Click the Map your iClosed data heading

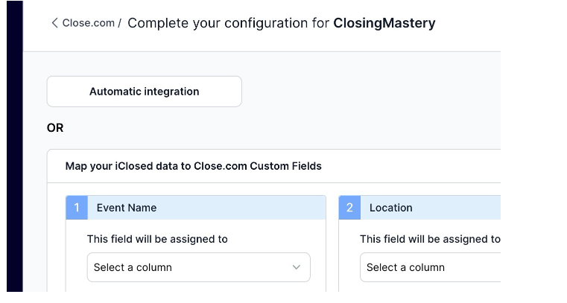pos(193,166)
